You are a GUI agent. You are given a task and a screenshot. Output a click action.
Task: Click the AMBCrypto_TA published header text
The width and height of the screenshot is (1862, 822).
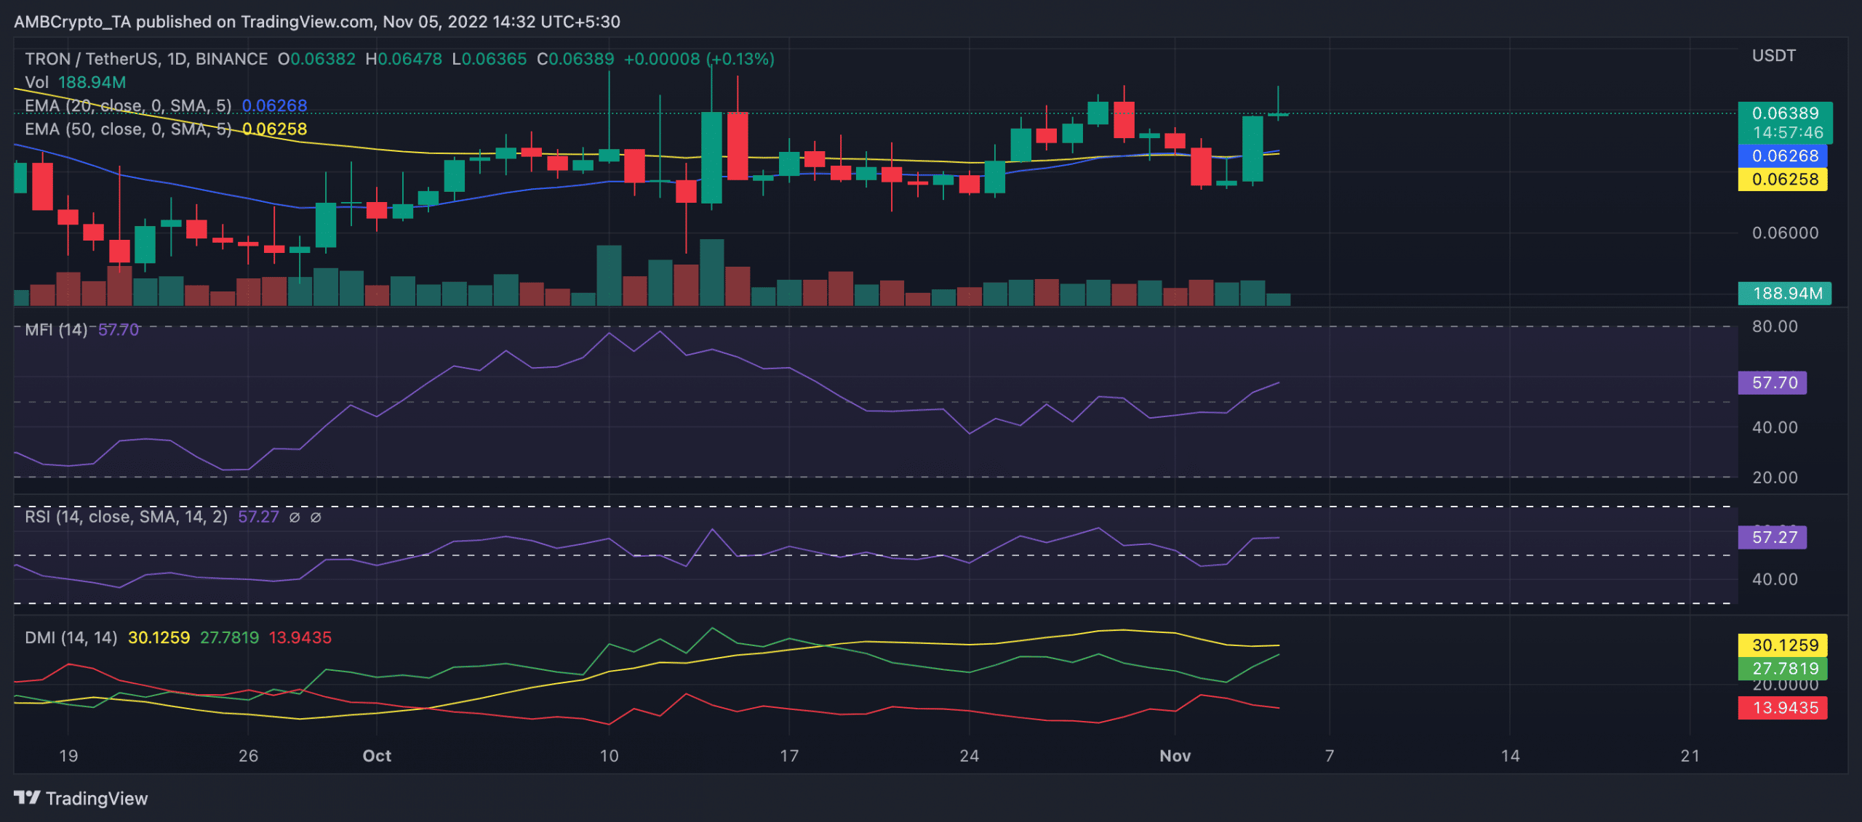tap(317, 22)
